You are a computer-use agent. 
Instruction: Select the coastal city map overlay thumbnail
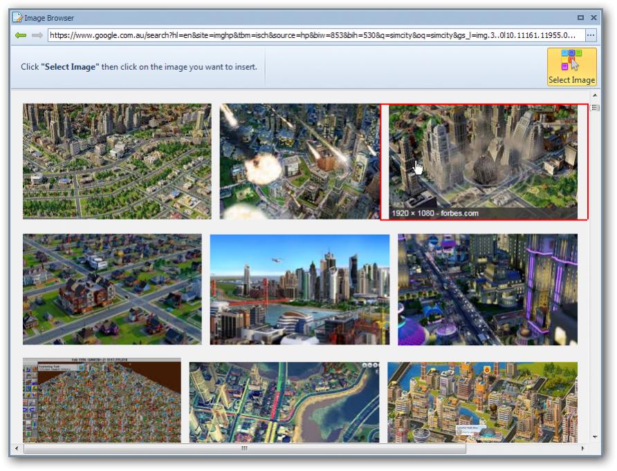[x=284, y=402]
